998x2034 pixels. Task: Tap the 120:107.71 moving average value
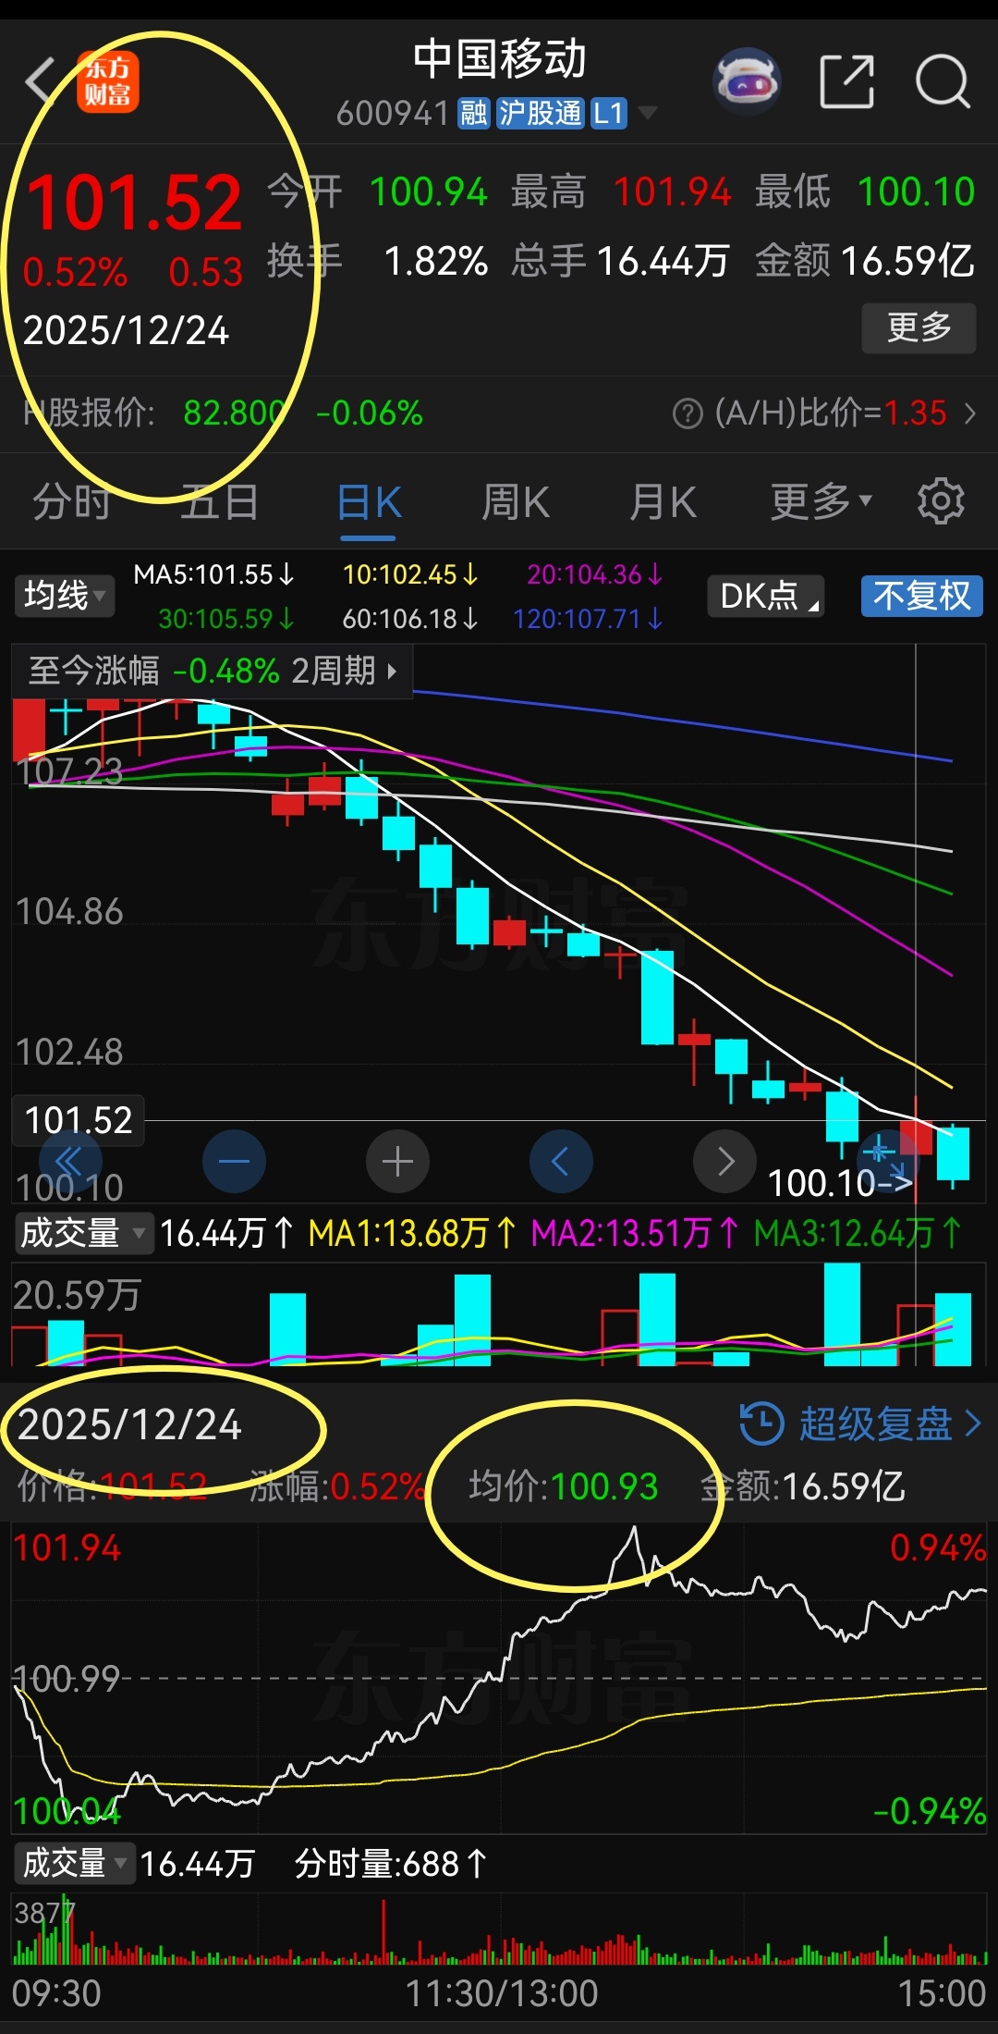[589, 618]
